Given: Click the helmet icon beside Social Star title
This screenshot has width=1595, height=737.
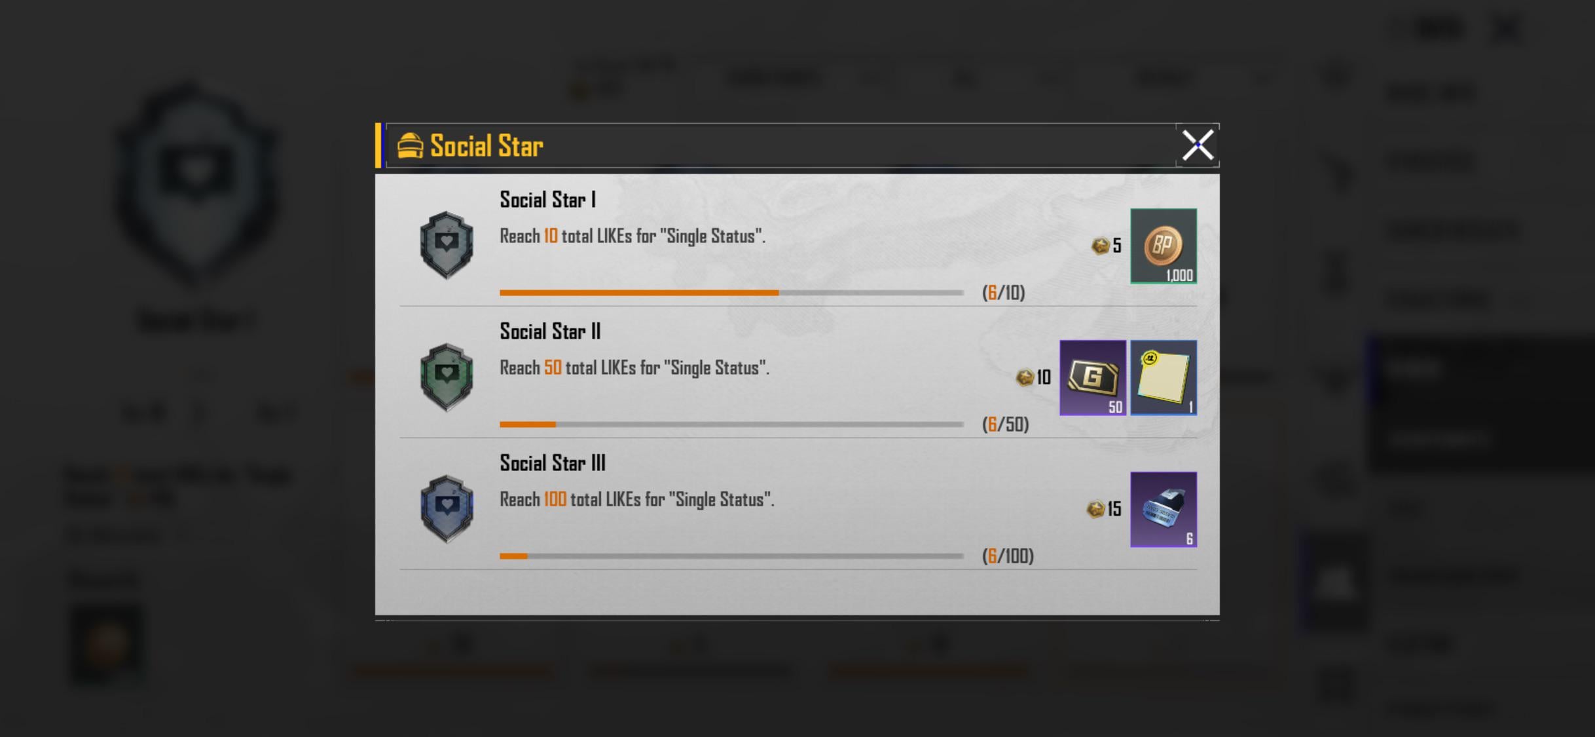Looking at the screenshot, I should tap(410, 146).
